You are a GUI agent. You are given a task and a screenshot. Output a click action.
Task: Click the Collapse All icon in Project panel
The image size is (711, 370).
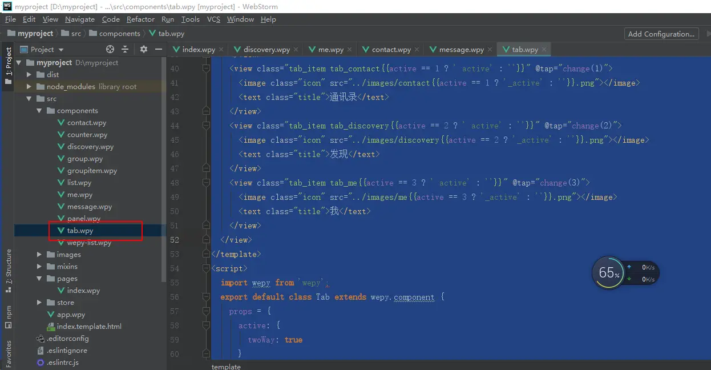(x=124, y=50)
